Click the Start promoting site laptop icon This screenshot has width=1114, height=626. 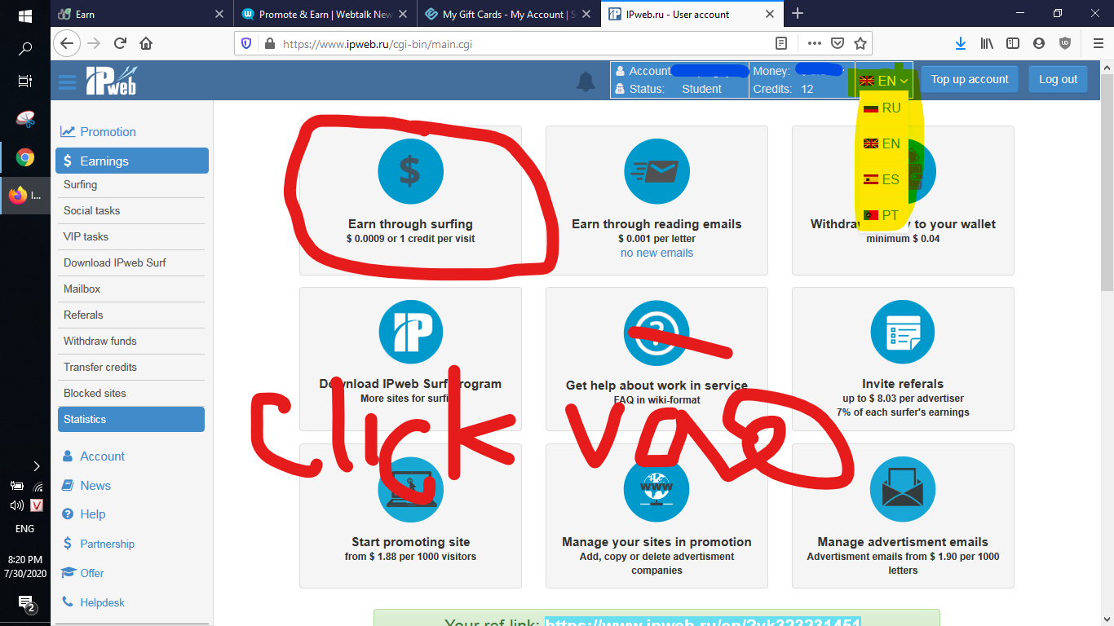coord(410,489)
